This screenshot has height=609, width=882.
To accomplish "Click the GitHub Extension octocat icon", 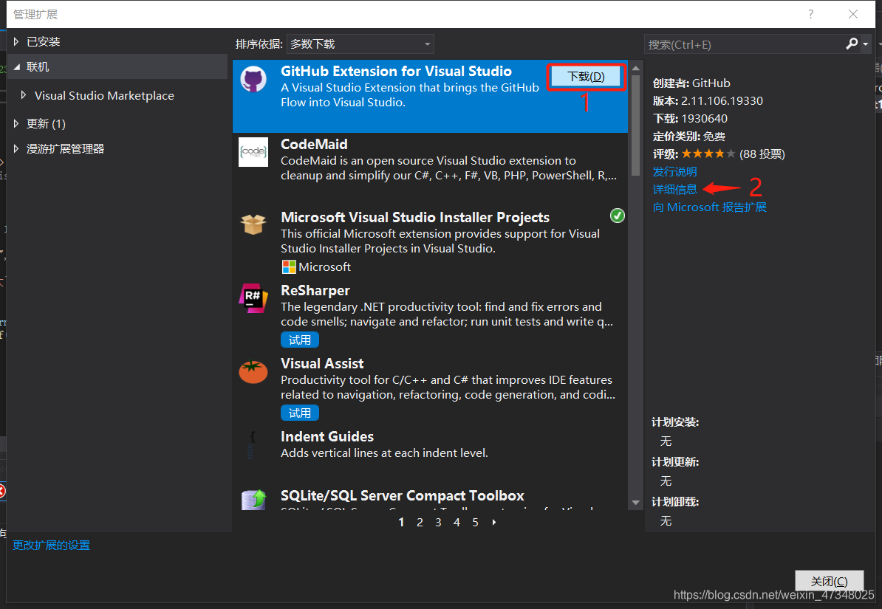I will click(x=253, y=79).
